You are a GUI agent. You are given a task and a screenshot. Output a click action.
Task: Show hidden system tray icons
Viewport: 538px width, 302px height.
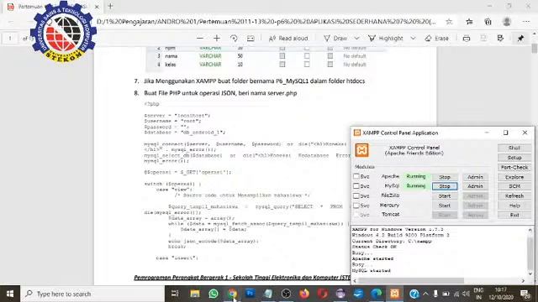tap(425, 294)
